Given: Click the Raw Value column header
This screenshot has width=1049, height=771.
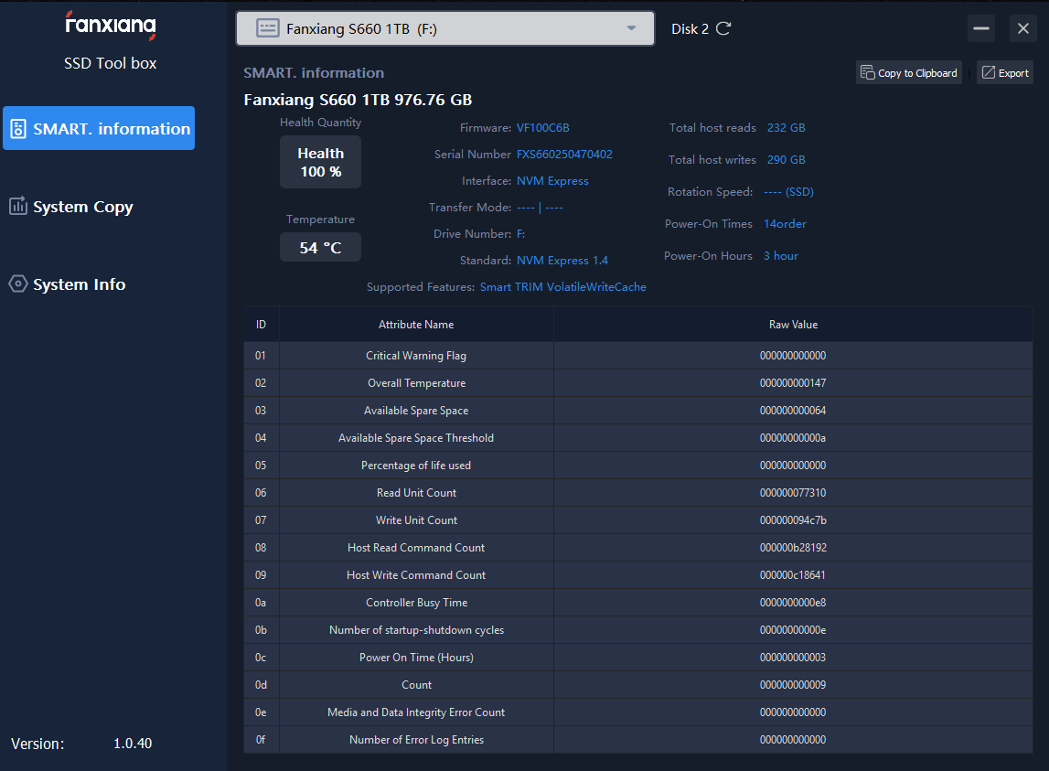Looking at the screenshot, I should tap(793, 325).
